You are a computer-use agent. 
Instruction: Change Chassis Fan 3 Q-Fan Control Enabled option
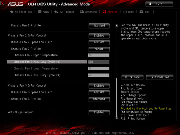point(99,86)
